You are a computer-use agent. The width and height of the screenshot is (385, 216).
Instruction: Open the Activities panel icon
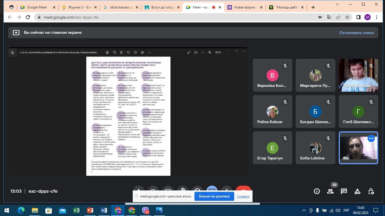(x=357, y=191)
